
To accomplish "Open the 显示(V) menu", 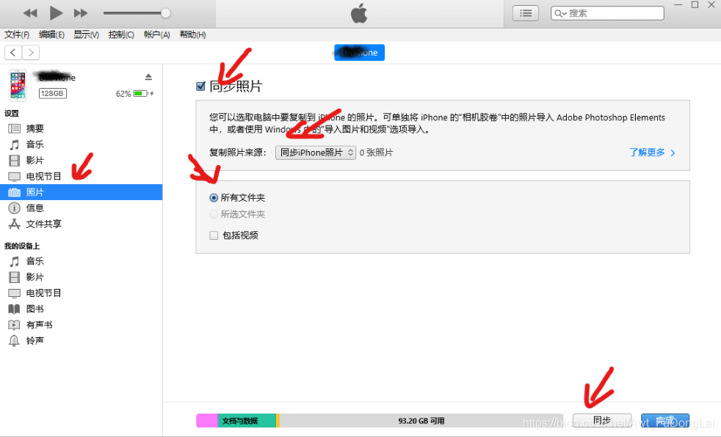I will [87, 34].
